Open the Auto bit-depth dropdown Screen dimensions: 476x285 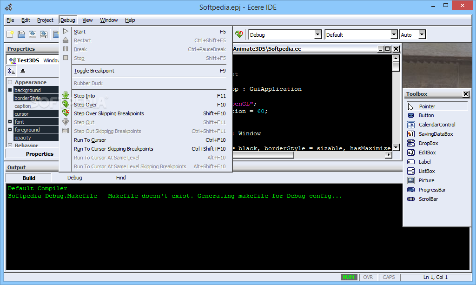[x=422, y=34]
